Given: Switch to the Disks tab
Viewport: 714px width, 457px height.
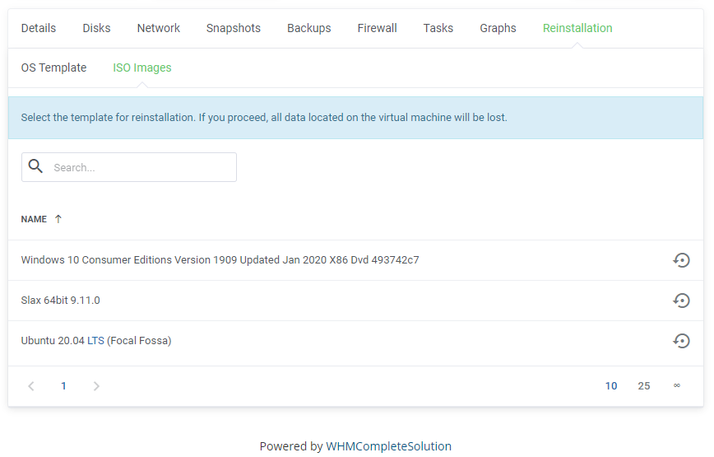Looking at the screenshot, I should tap(96, 28).
